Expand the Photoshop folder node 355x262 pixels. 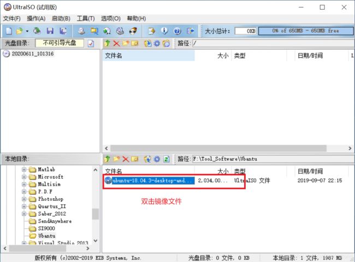click(24, 199)
